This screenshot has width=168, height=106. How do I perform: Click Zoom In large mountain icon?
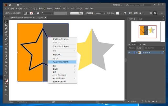coord(144,44)
